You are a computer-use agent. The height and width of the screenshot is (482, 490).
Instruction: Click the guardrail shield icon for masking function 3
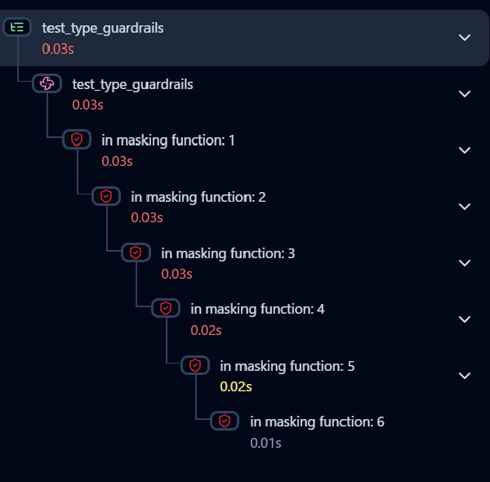click(136, 252)
